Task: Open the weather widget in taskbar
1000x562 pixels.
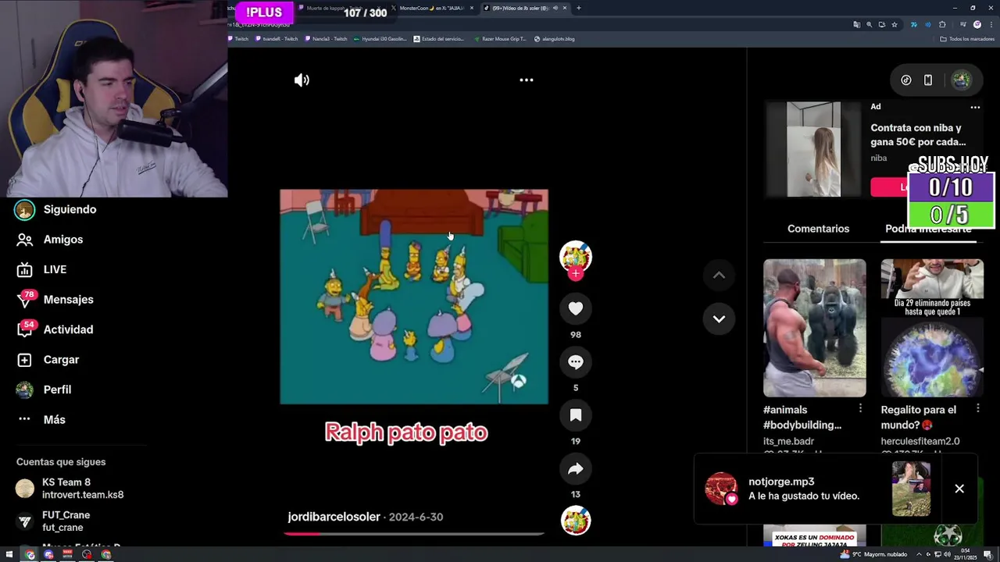Action: coord(873,554)
